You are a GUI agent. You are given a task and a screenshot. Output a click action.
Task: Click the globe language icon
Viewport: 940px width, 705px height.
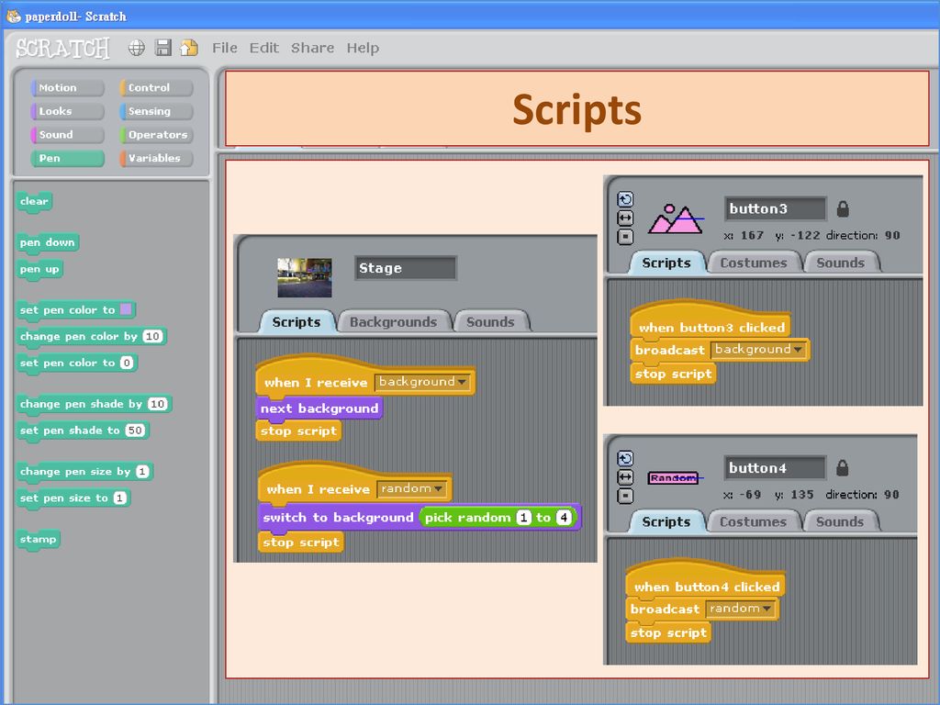(x=137, y=48)
